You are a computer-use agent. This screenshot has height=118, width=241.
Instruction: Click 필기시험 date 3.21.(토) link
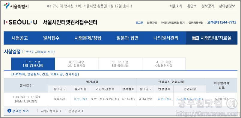[x=81, y=99]
